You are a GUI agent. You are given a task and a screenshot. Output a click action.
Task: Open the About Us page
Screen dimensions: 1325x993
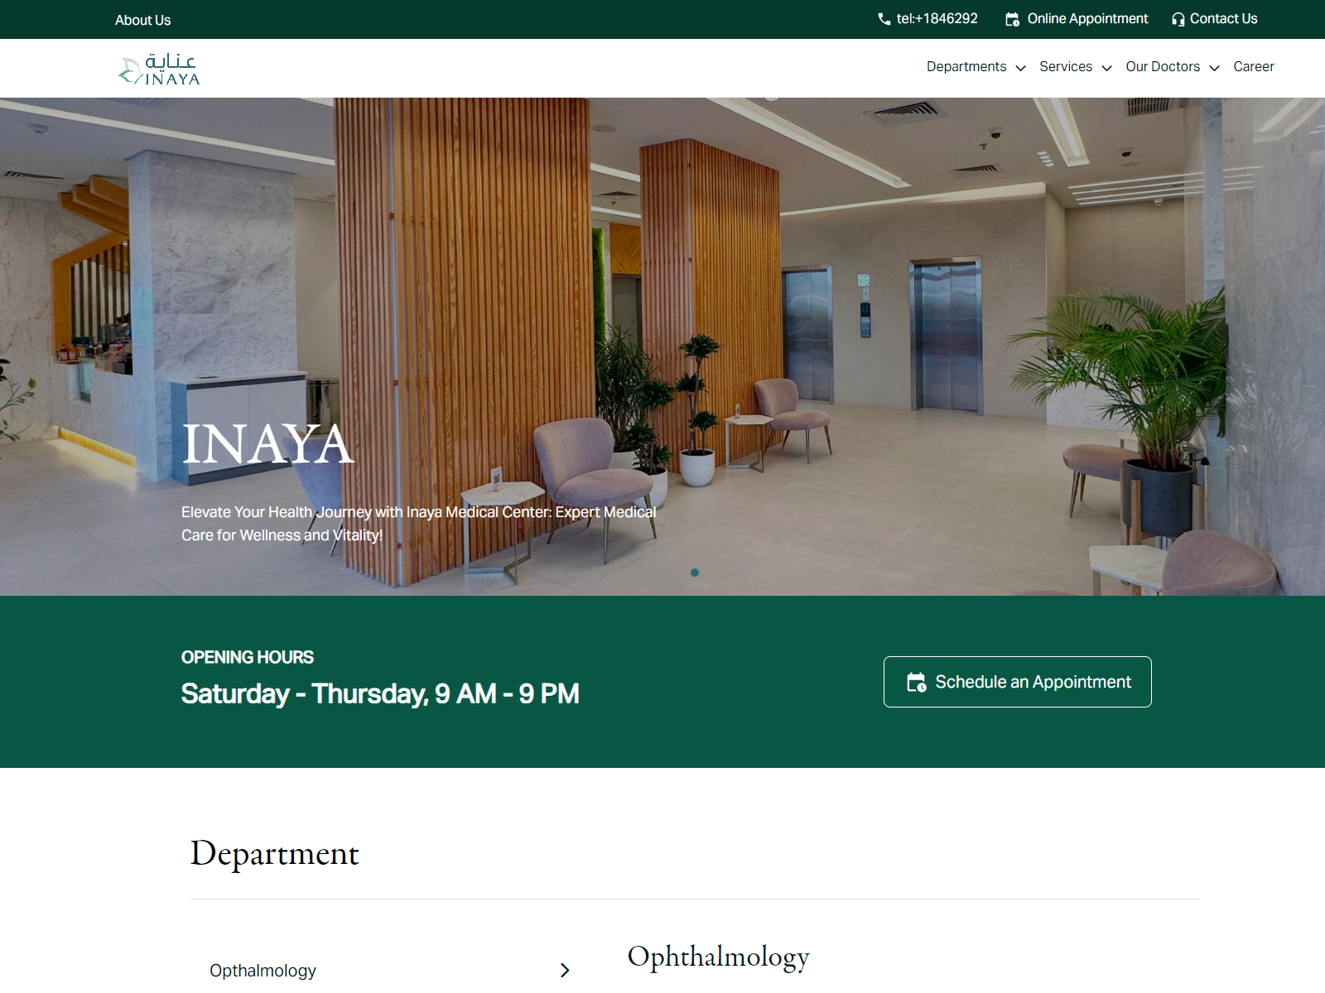pos(142,19)
